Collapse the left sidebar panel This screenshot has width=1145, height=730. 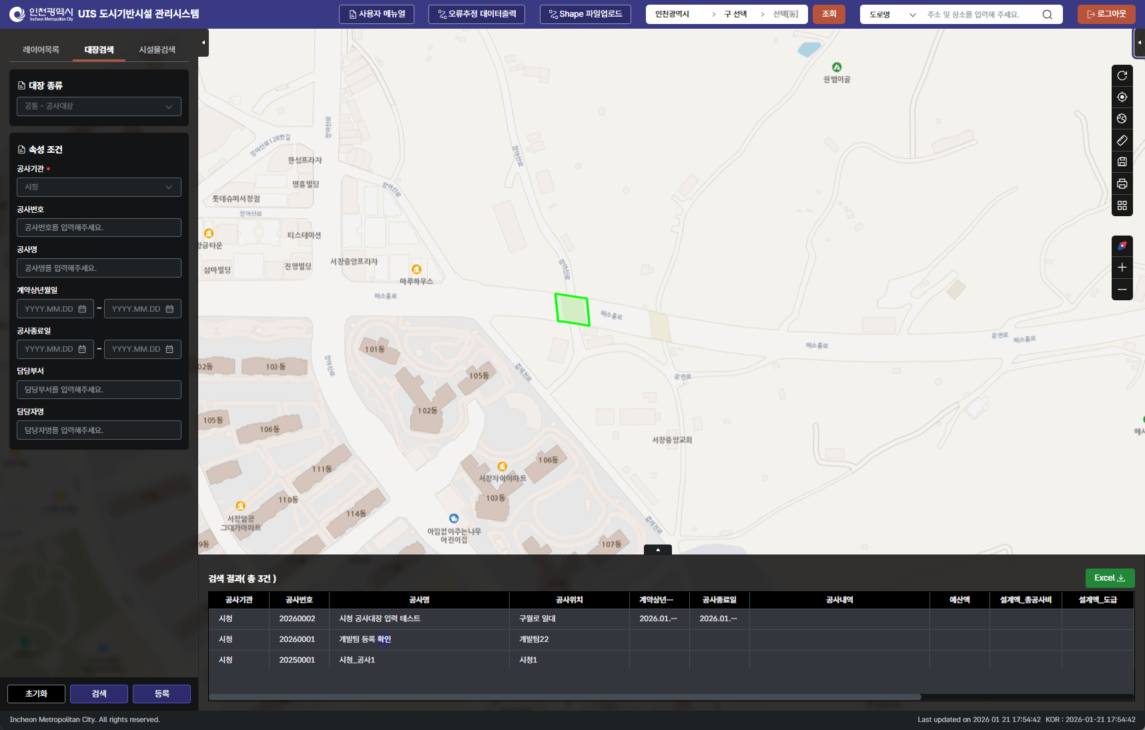coord(204,43)
